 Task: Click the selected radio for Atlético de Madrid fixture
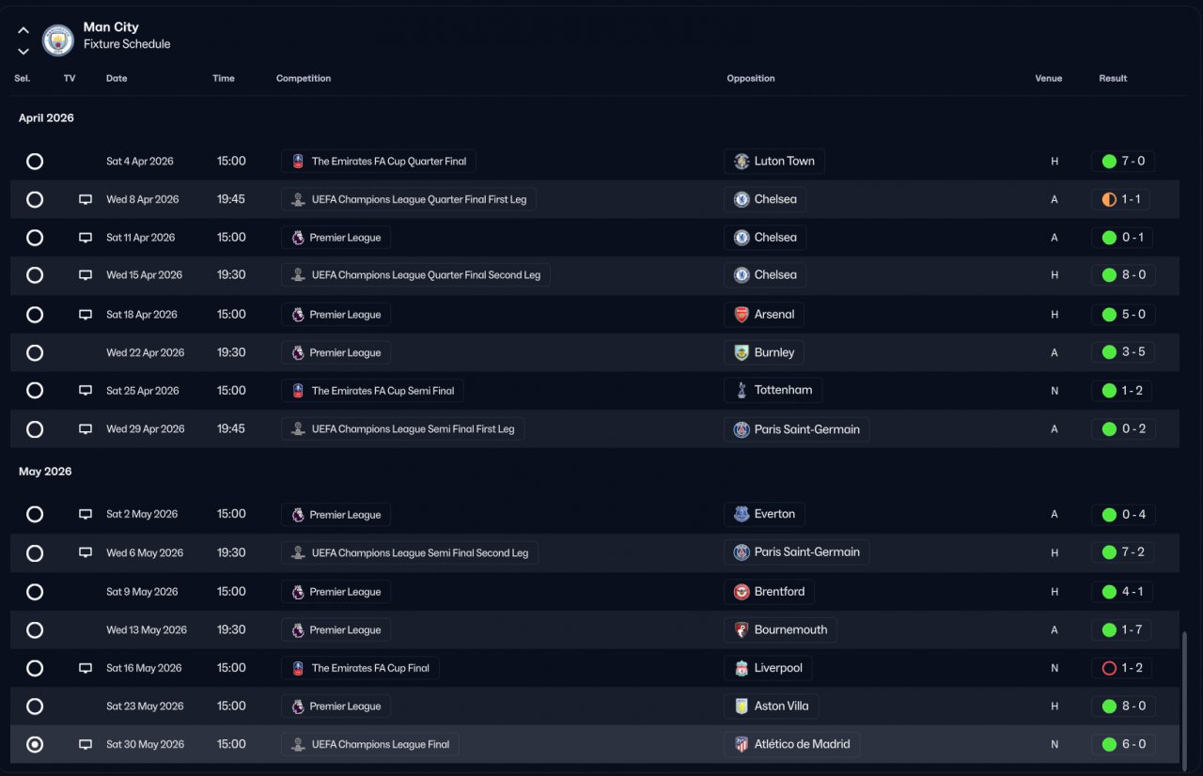pos(35,744)
